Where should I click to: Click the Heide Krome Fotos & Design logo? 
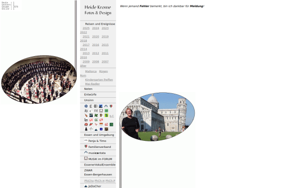click(x=98, y=10)
